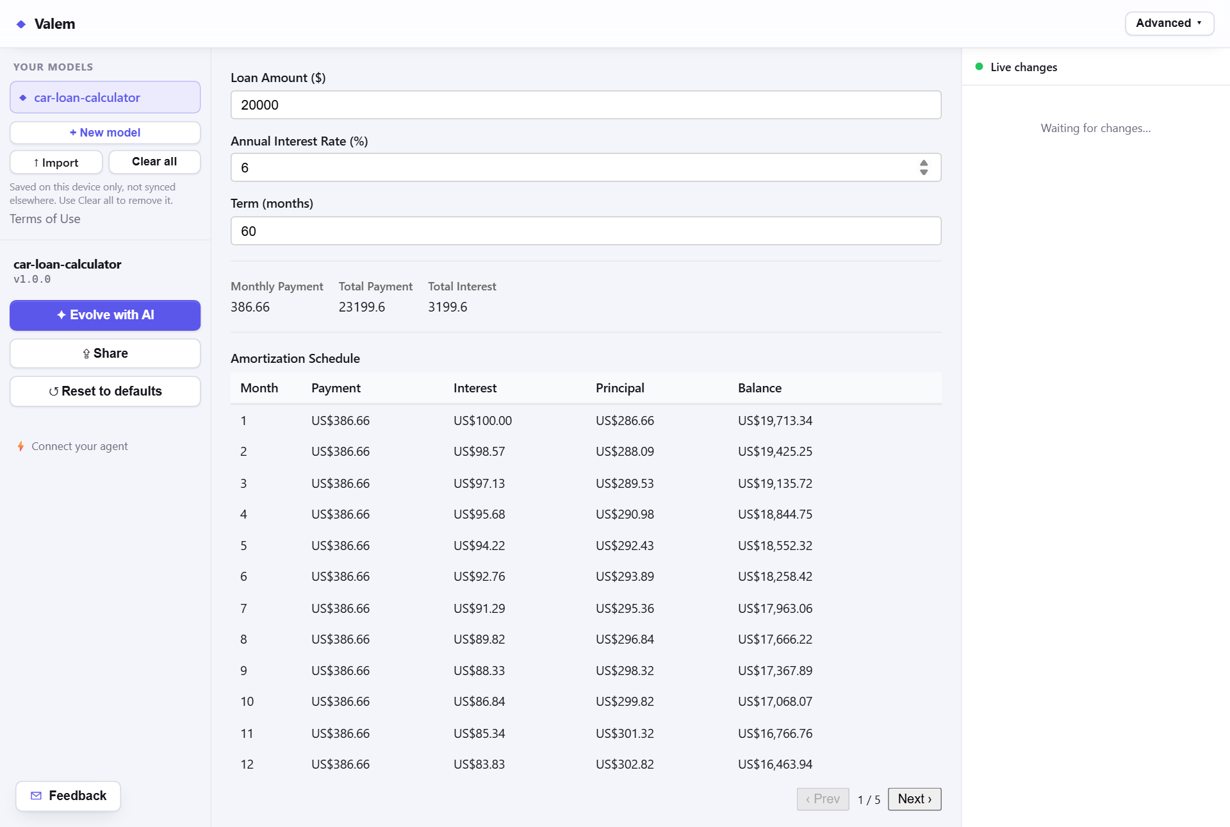Click version label v1.0.0
This screenshot has height=827, width=1230.
point(32,280)
